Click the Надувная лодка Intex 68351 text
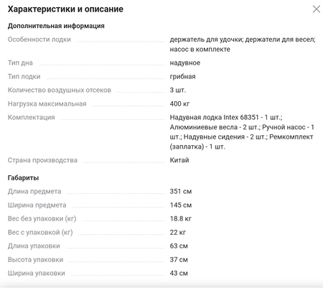 pos(214,118)
